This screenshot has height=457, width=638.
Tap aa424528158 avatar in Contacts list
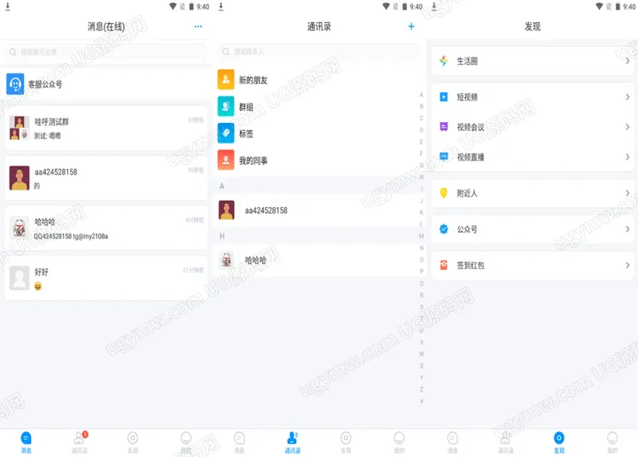pos(227,210)
